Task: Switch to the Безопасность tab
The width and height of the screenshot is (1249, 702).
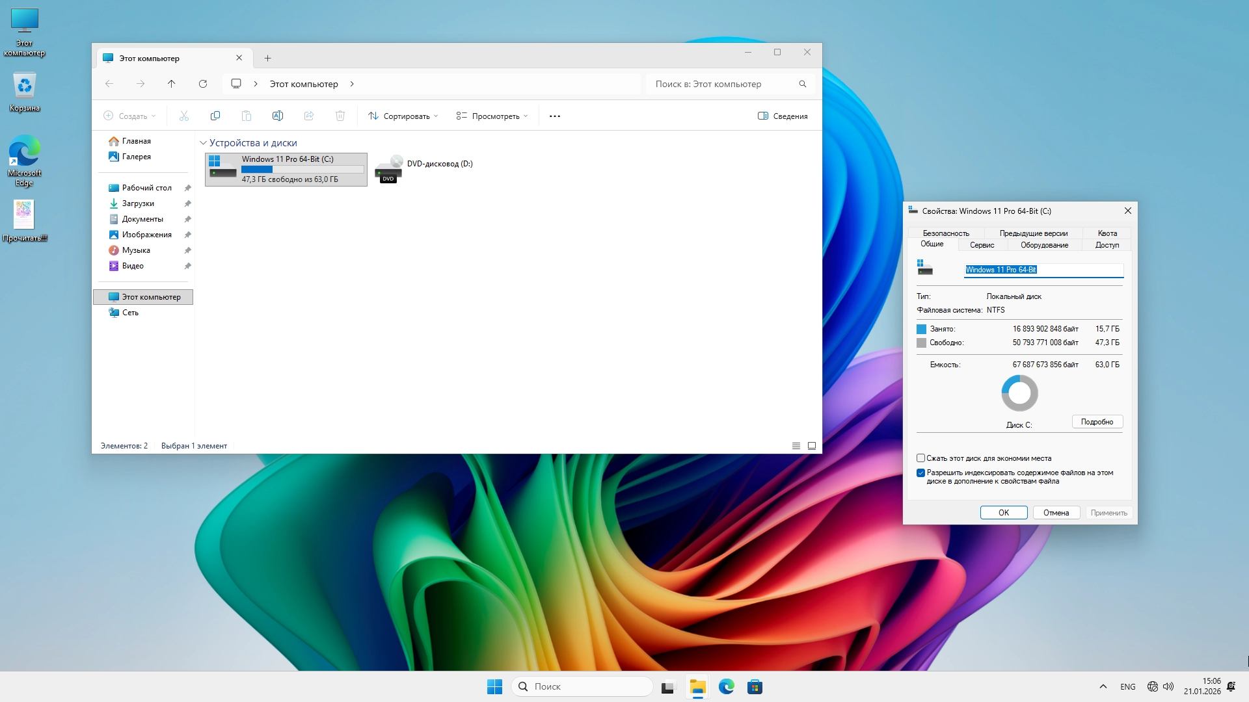Action: [x=946, y=233]
